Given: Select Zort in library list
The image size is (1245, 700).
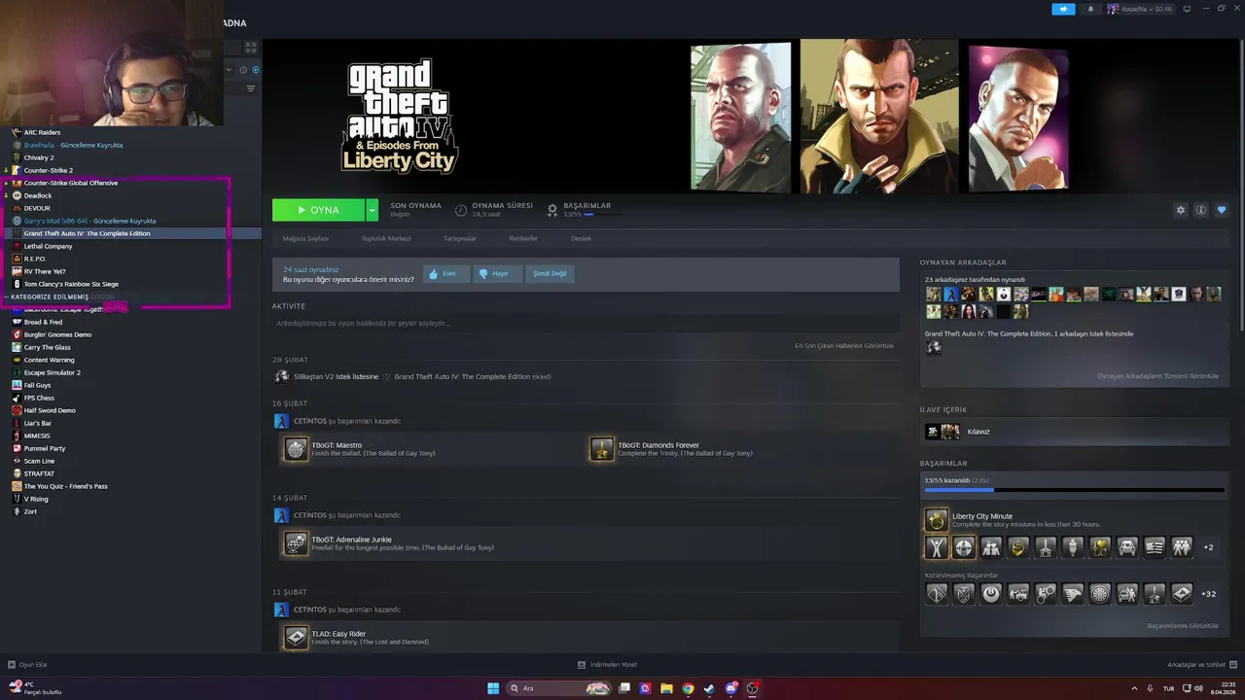Looking at the screenshot, I should (x=30, y=511).
